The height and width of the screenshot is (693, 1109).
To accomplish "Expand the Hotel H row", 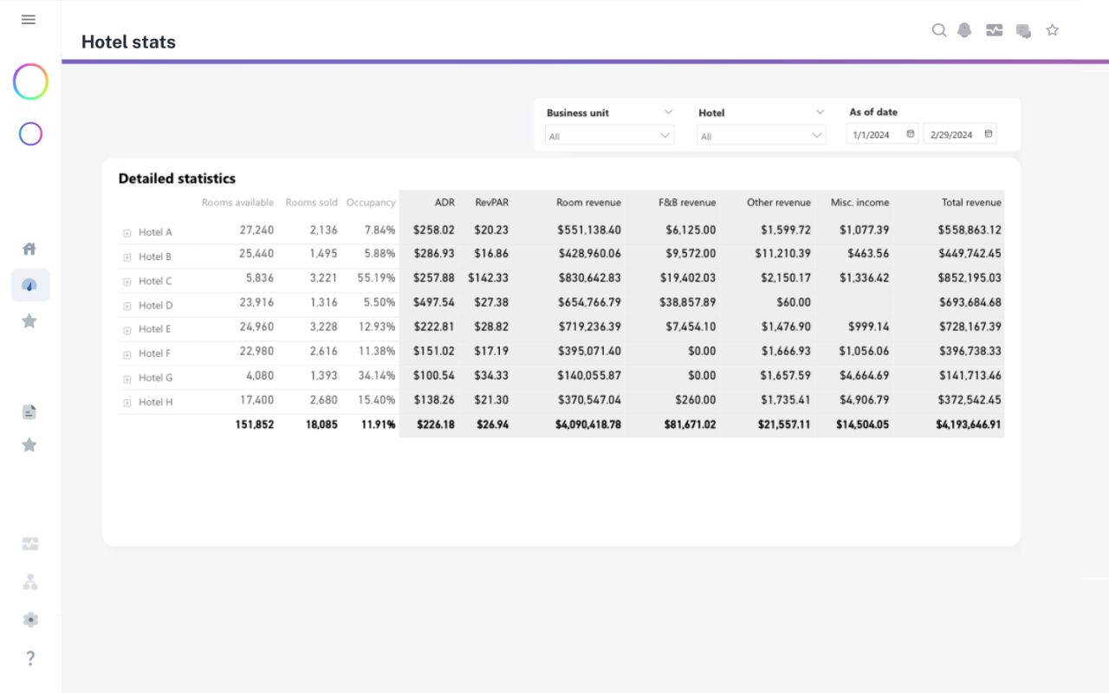I will (x=126, y=403).
